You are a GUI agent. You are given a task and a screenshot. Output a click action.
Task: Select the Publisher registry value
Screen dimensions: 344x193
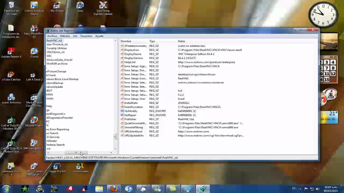point(130,119)
